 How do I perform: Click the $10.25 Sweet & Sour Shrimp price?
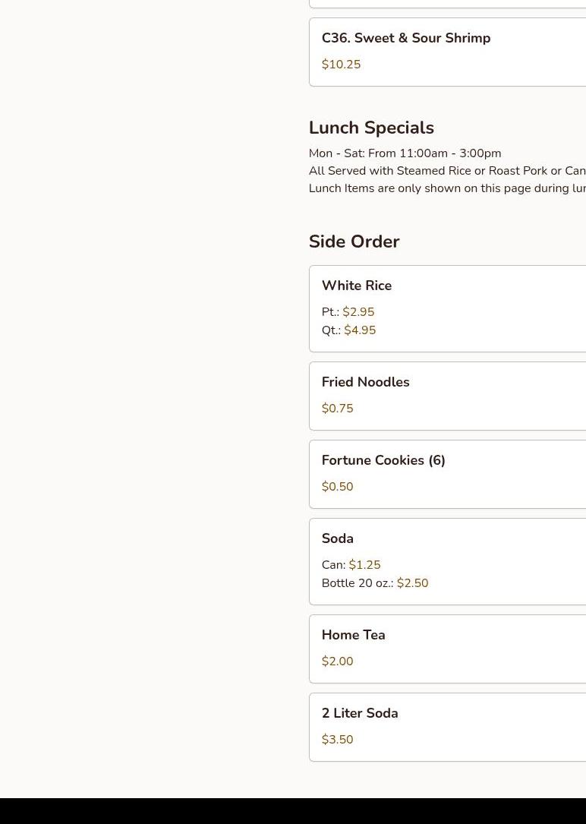coord(342,64)
